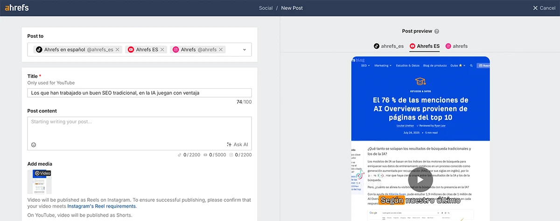The height and width of the screenshot is (221, 560).
Task: Open Instagram's Reel requirements link
Action: point(102,206)
